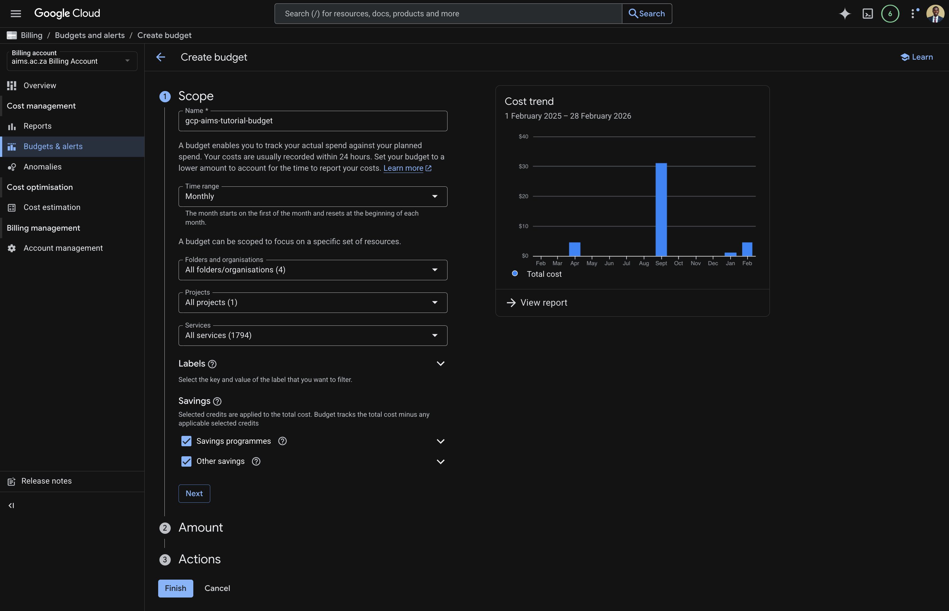Click the profile avatar

tap(936, 13)
